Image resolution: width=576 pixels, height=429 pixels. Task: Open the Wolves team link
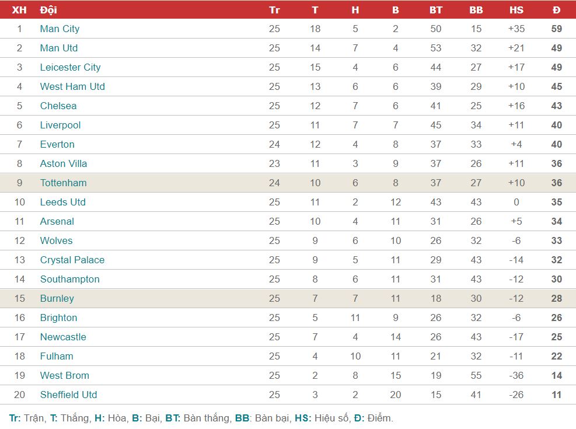pos(56,240)
